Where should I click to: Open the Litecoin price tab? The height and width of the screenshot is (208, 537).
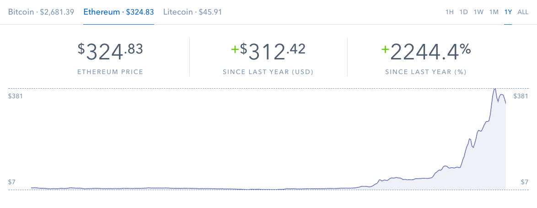pyautogui.click(x=193, y=12)
